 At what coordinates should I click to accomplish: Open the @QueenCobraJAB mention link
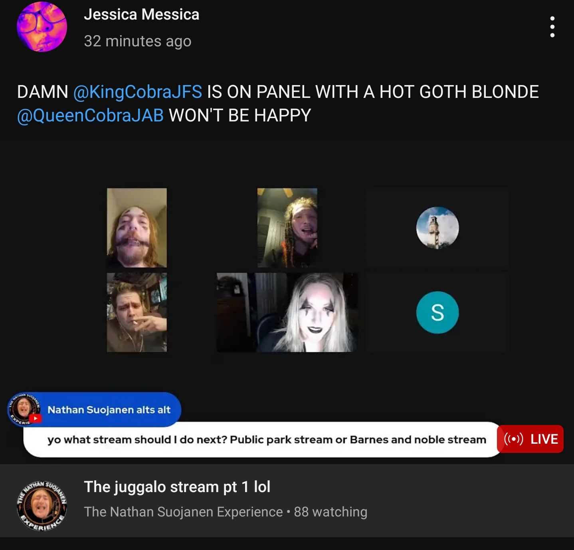90,115
